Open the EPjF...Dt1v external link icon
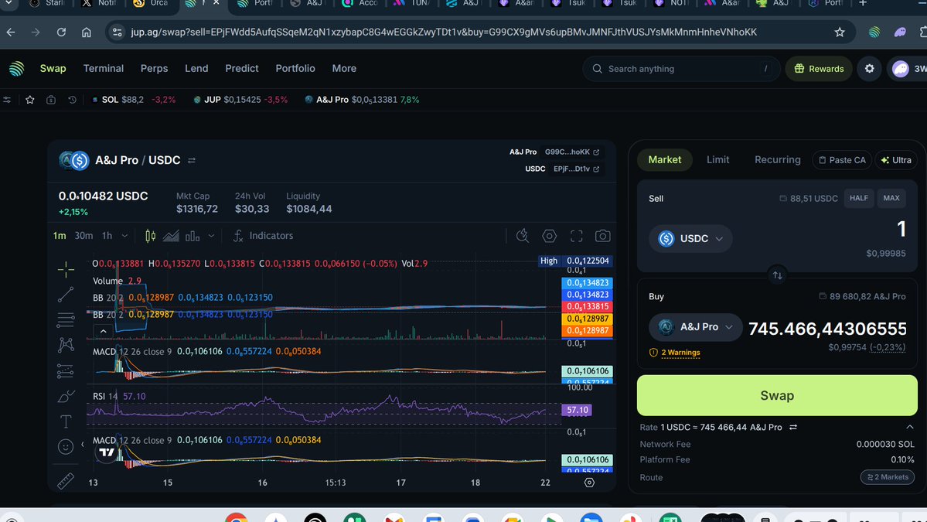 click(x=596, y=169)
